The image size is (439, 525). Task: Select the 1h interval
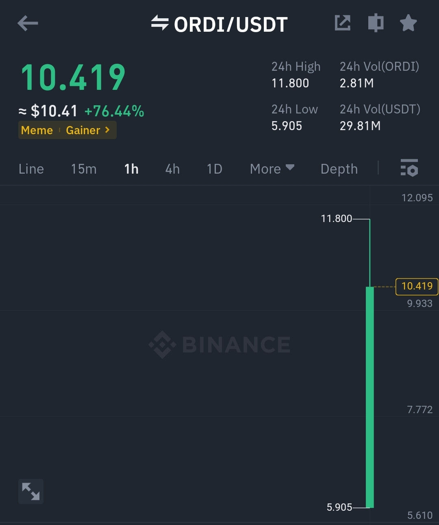(131, 169)
